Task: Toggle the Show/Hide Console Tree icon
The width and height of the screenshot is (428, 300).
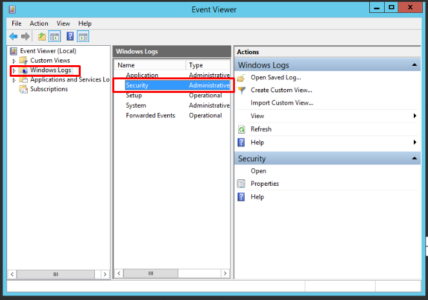Action: [x=55, y=36]
